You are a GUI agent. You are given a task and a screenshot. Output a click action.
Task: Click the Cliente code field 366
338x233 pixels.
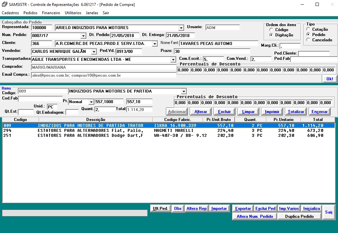[42, 44]
